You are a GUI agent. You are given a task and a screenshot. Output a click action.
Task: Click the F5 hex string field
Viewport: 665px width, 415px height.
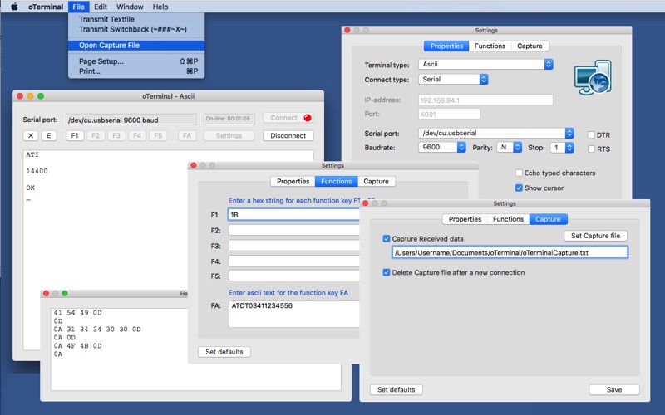294,276
